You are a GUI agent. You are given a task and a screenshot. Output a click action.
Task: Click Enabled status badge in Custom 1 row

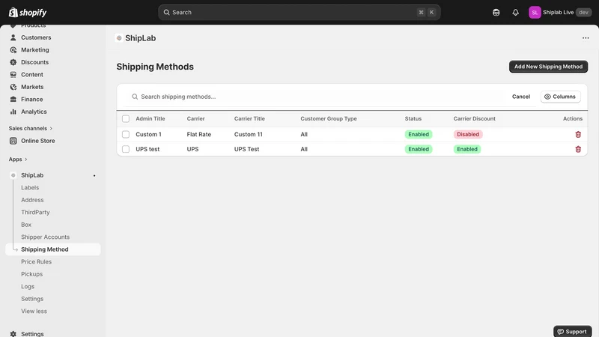click(419, 134)
